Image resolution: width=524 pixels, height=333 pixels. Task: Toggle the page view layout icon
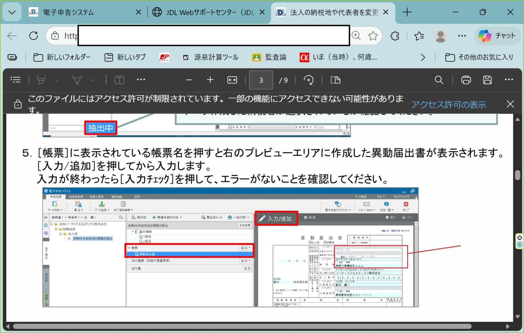335,80
